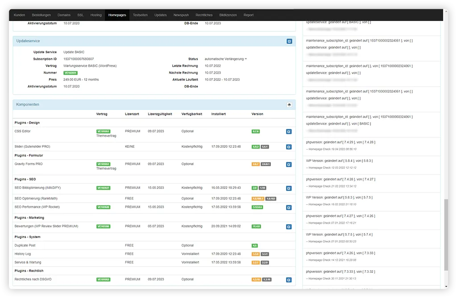Edit the Slider (Gutenslider PRO) entry
Viewport: 457px width, 301px height.
click(289, 146)
